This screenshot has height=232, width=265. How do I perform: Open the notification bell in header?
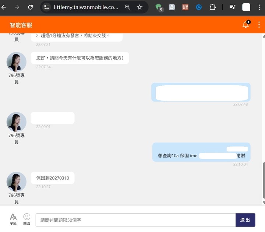click(245, 25)
